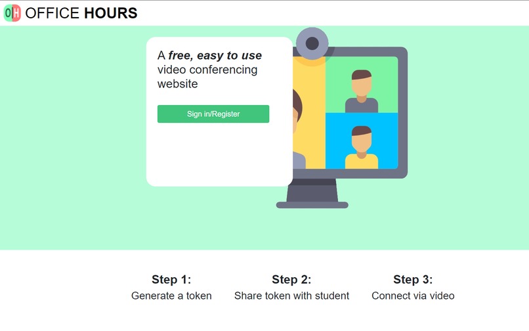
Task: Click the Step 3: heading
Action: [413, 279]
